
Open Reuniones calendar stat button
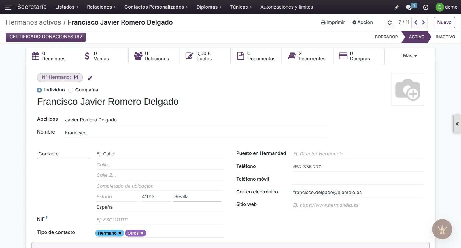pos(51,56)
